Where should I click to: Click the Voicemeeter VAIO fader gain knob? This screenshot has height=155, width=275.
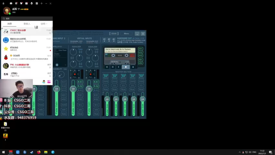point(73,89)
